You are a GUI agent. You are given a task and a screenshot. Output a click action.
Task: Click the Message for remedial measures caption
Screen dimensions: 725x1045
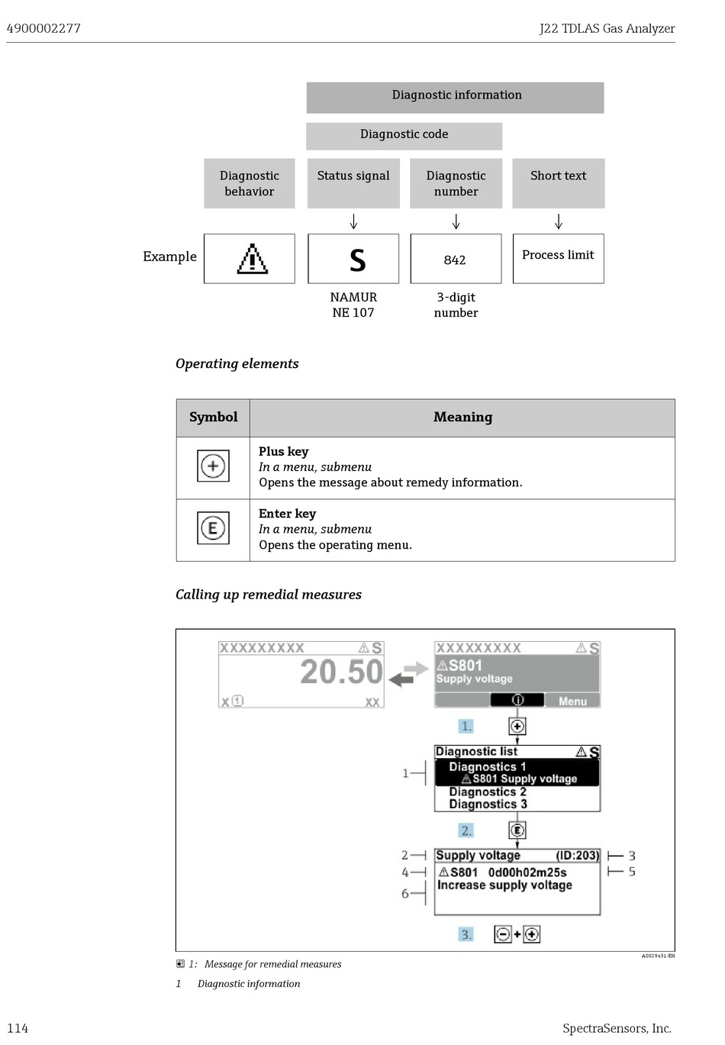(x=273, y=964)
